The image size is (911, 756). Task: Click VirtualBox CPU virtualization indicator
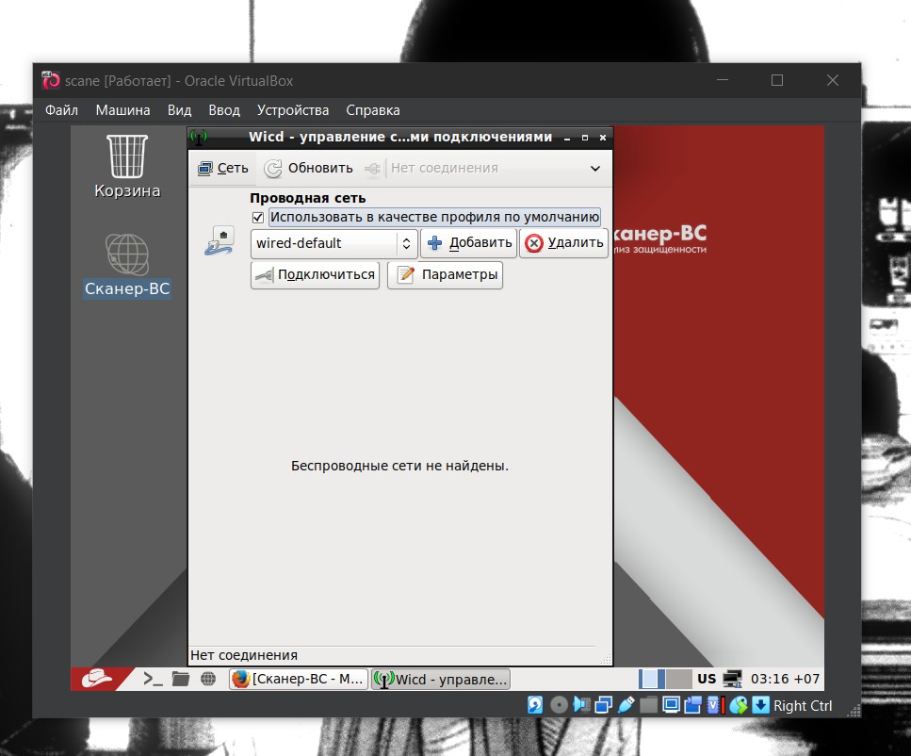(x=716, y=705)
